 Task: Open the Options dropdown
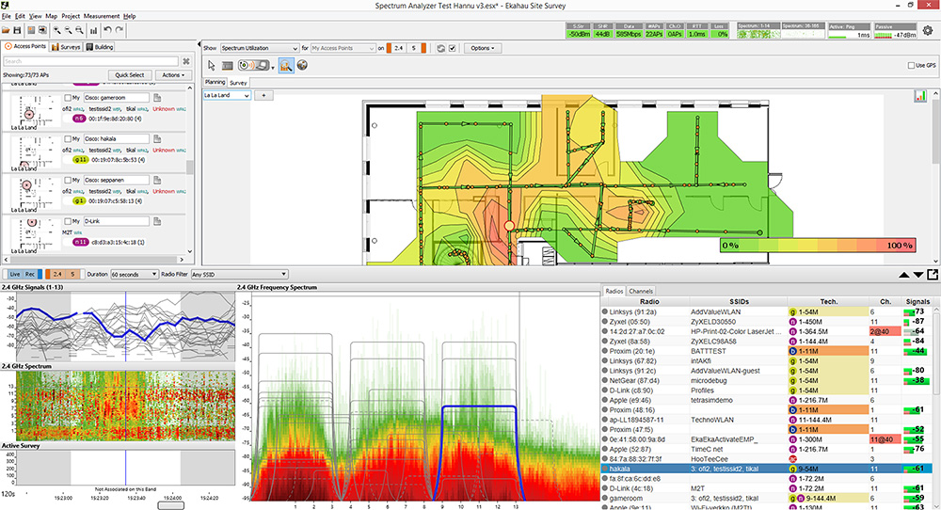(483, 48)
